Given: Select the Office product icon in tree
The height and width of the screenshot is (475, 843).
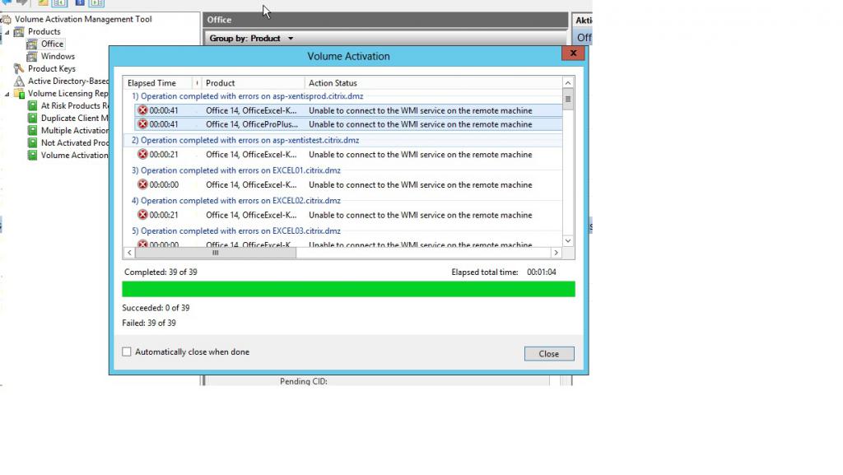Looking at the screenshot, I should point(32,44).
